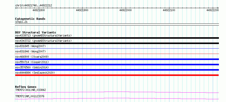Image resolution: width=226 pixels, height=102 pixels.
Task: Click the black bar of nsv4339713
Action: [117, 38]
